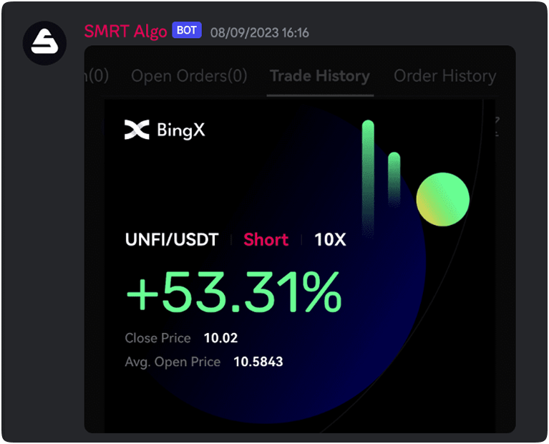Click the Avg. Open Price value 10.5843

258,362
